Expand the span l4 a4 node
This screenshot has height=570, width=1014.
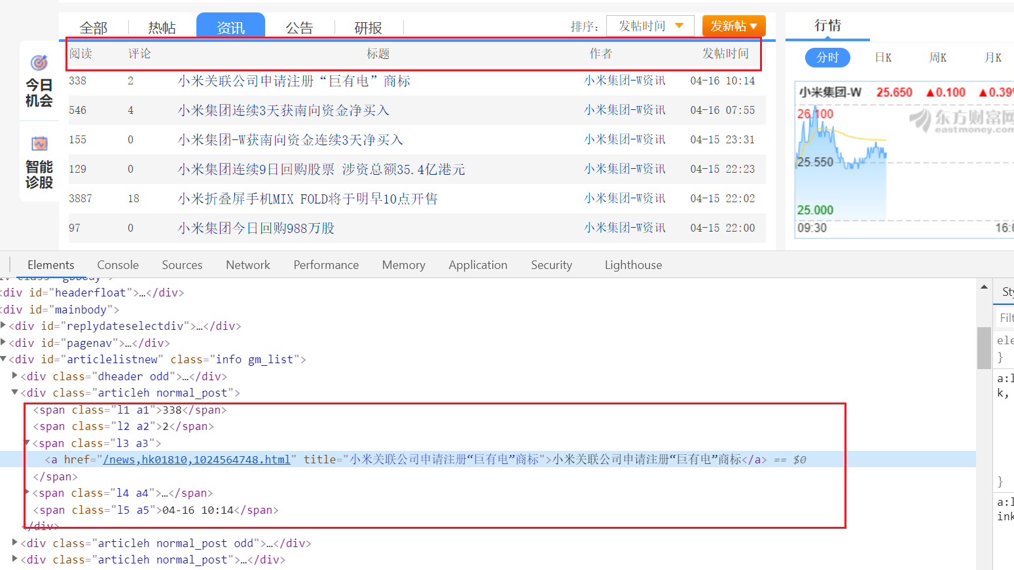[x=27, y=492]
